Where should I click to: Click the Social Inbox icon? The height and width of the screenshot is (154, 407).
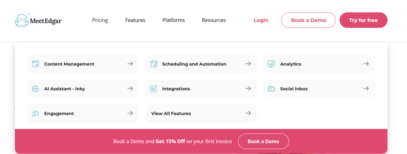click(271, 89)
